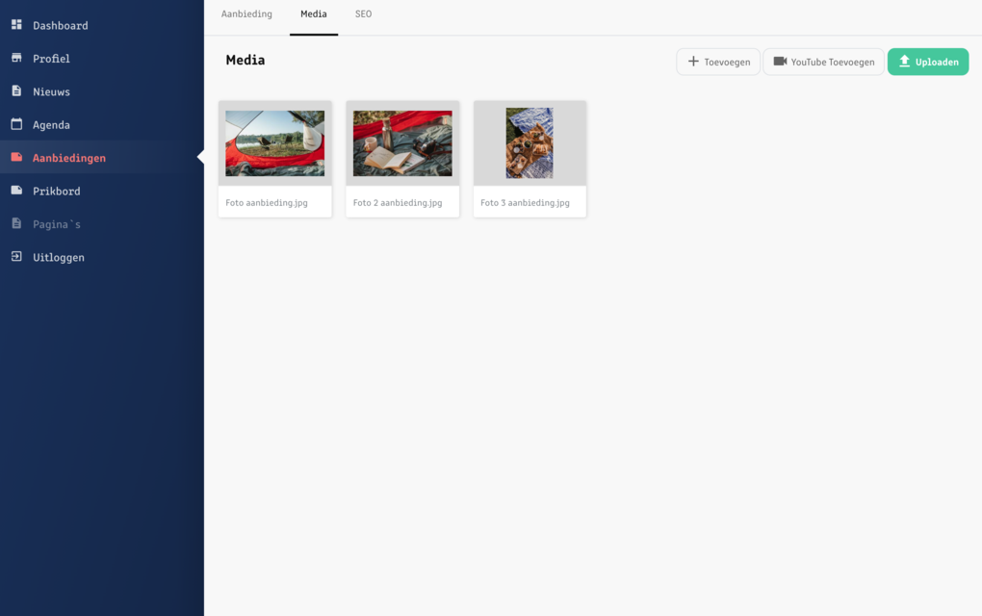Open the SEO tab
This screenshot has height=616, width=982.
363,14
